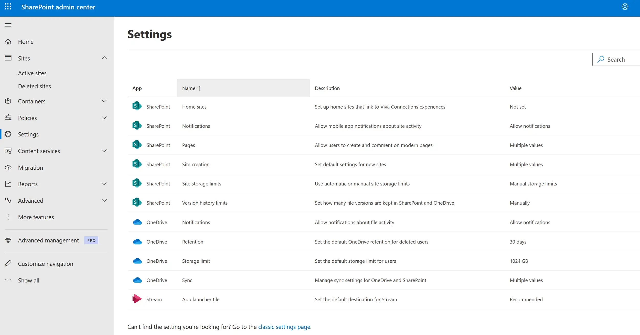Click the '30 days' value
640x335 pixels.
[518, 242]
